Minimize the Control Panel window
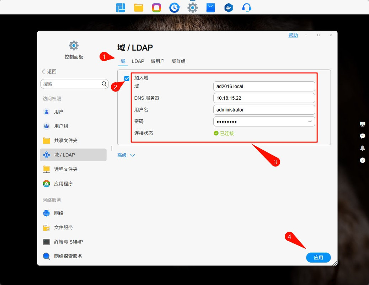The width and height of the screenshot is (369, 285). pos(306,35)
